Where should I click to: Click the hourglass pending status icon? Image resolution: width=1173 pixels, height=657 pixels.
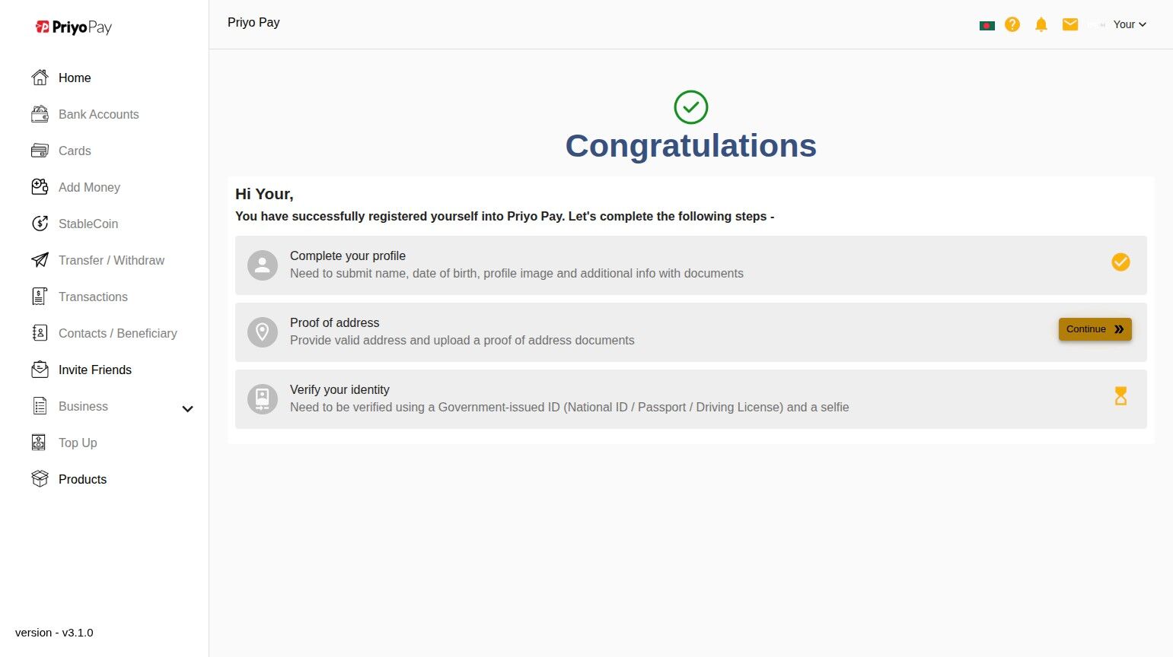pos(1120,395)
